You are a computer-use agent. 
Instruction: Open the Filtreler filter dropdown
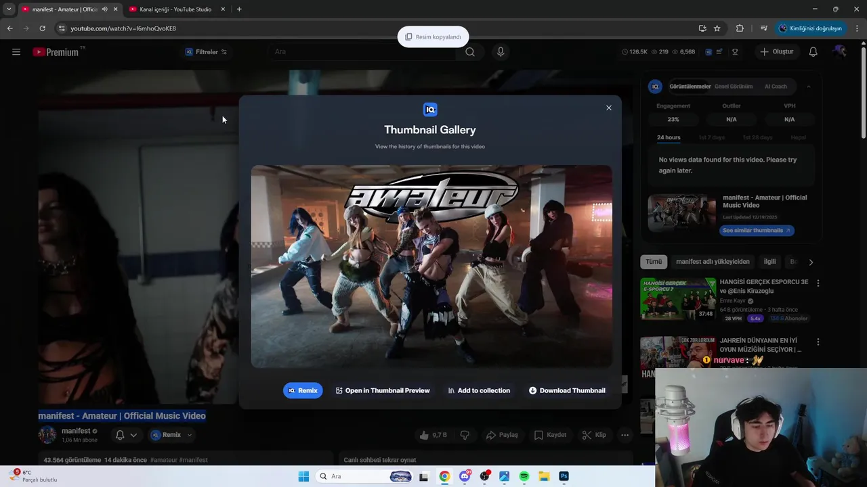[x=206, y=52]
